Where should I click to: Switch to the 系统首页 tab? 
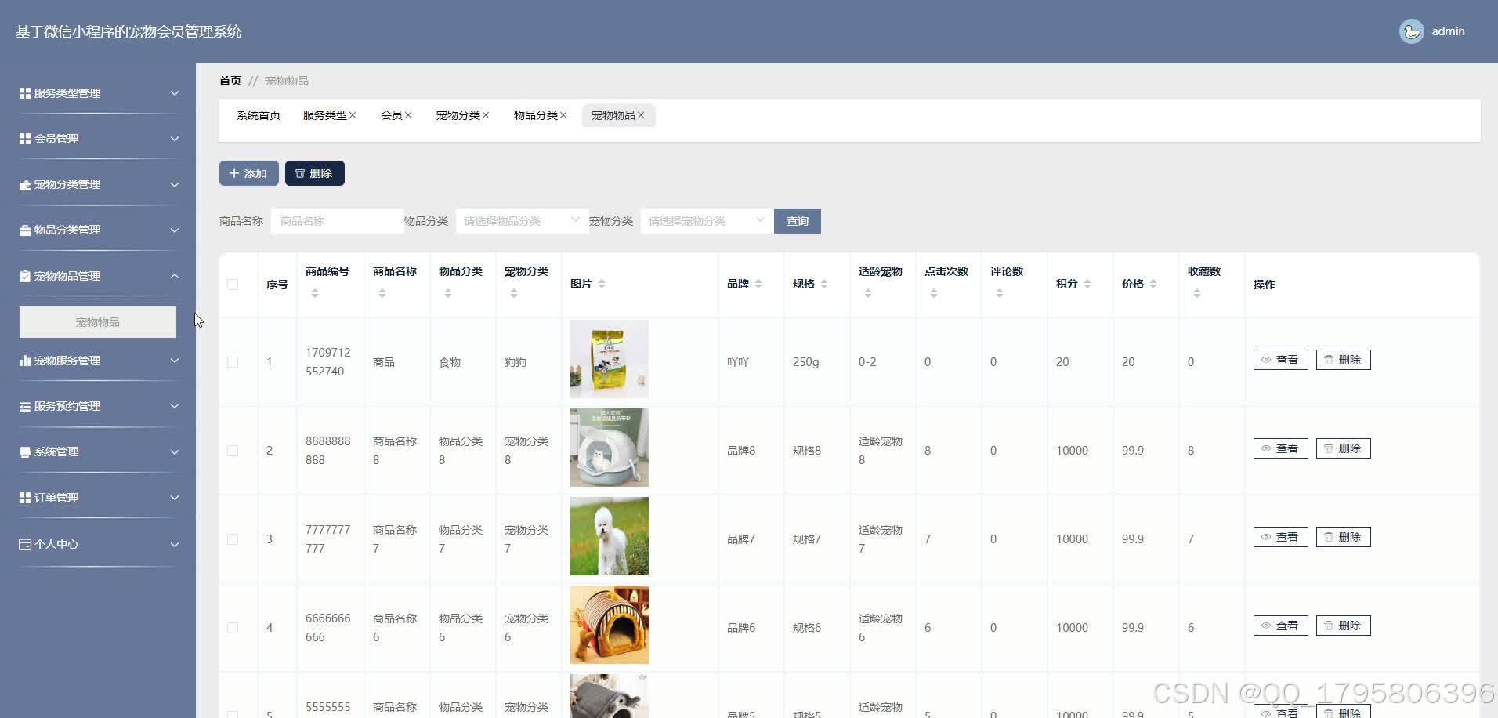[x=259, y=115]
